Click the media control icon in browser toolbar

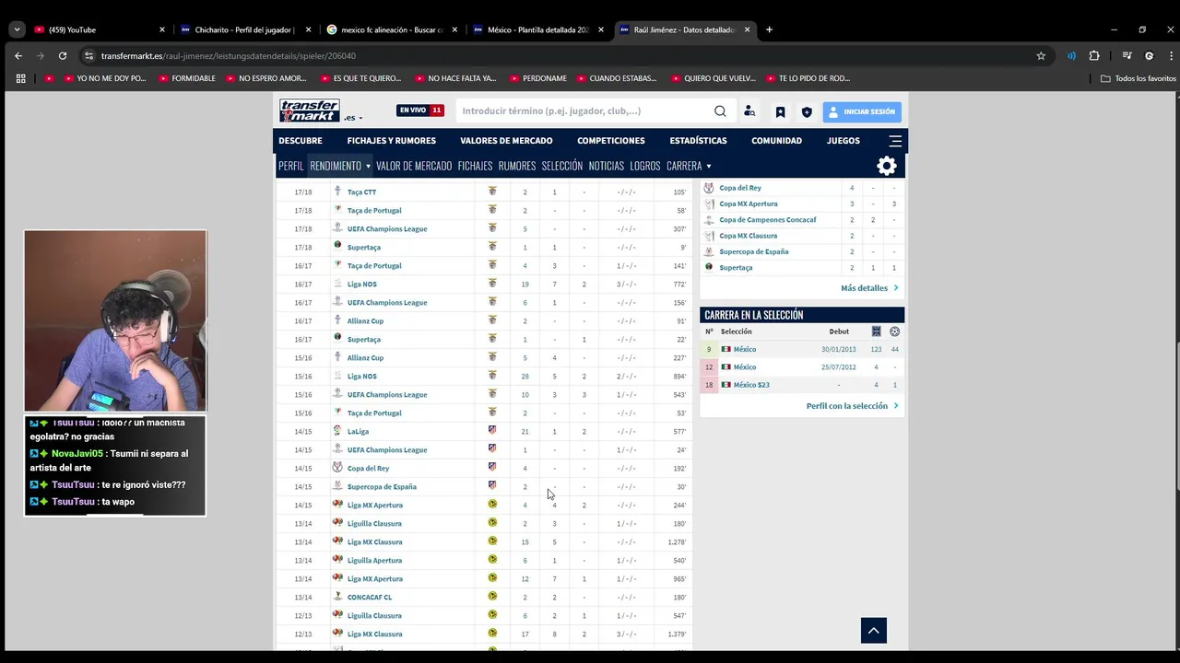coord(1127,55)
